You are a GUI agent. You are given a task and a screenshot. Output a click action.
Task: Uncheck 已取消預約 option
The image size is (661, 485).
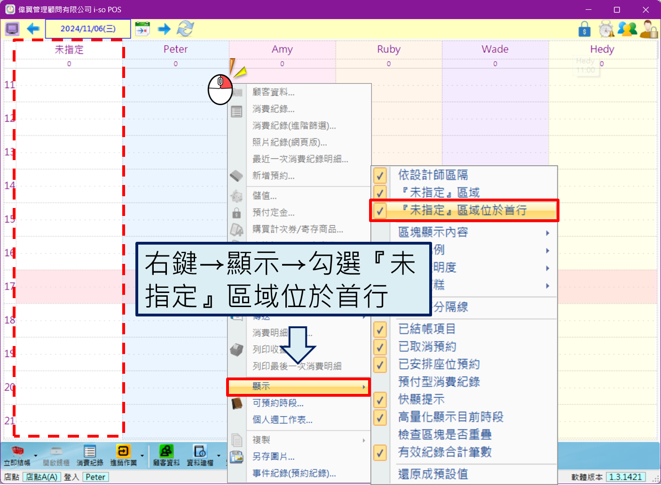(x=380, y=346)
